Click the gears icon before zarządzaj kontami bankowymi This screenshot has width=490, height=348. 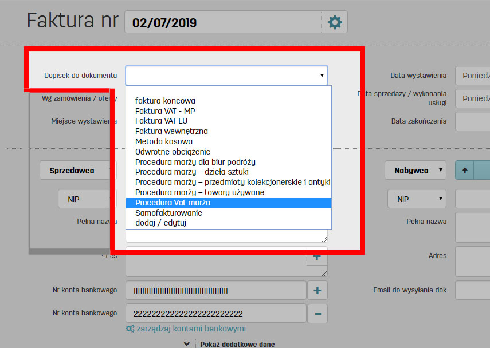pyautogui.click(x=131, y=329)
